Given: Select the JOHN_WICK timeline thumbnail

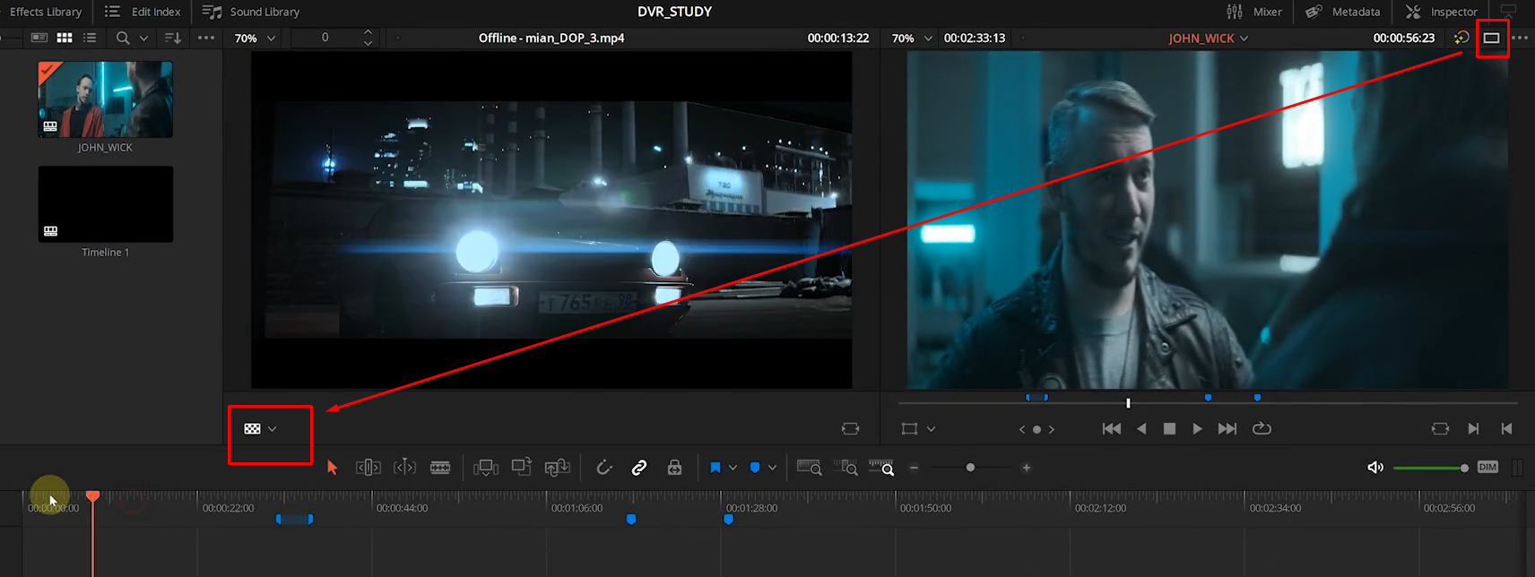Looking at the screenshot, I should click(x=105, y=99).
